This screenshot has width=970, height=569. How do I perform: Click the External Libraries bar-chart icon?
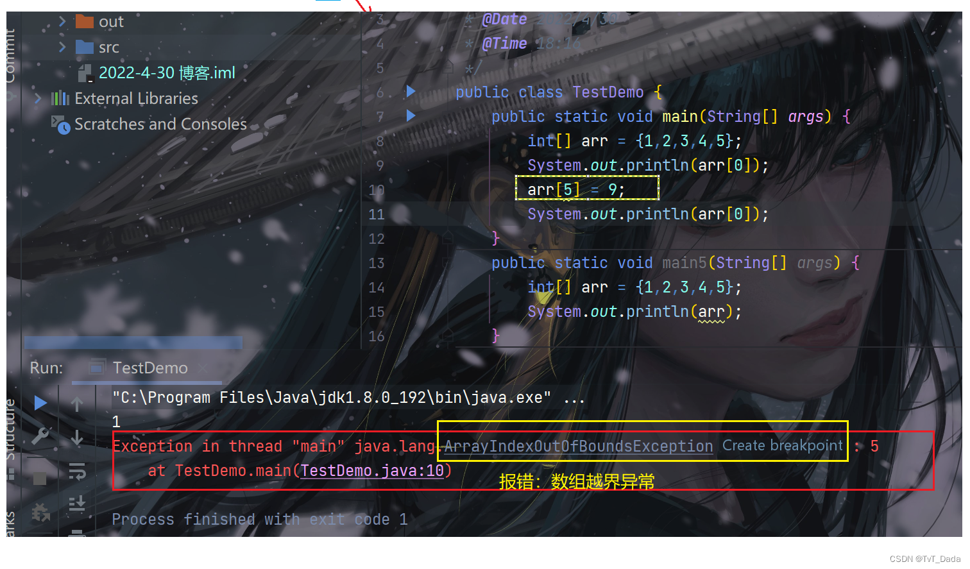click(x=60, y=98)
